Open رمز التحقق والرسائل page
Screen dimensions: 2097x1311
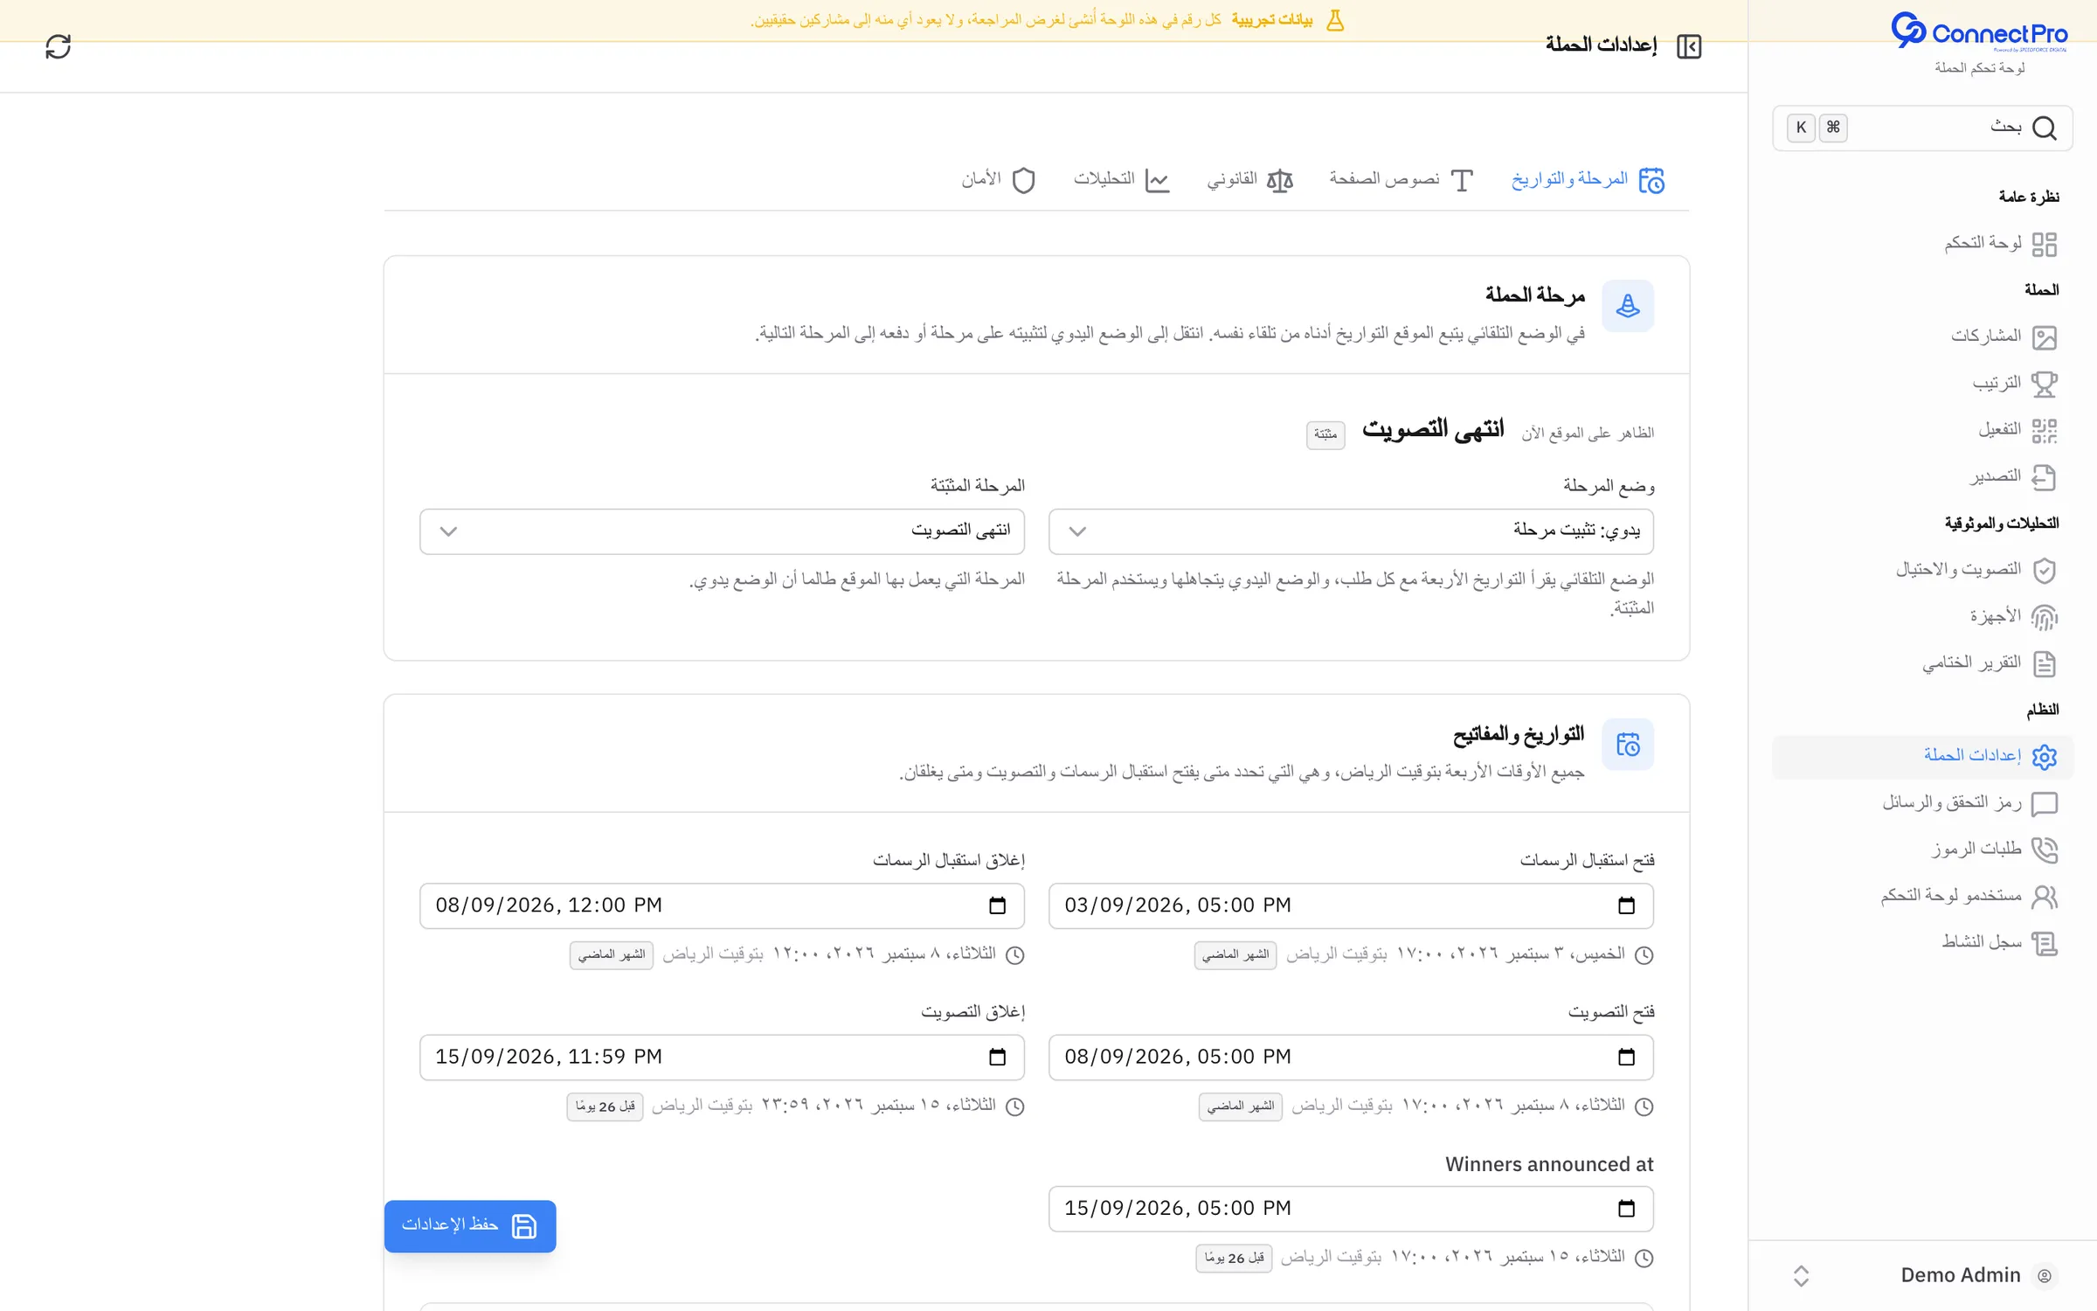(x=1922, y=803)
